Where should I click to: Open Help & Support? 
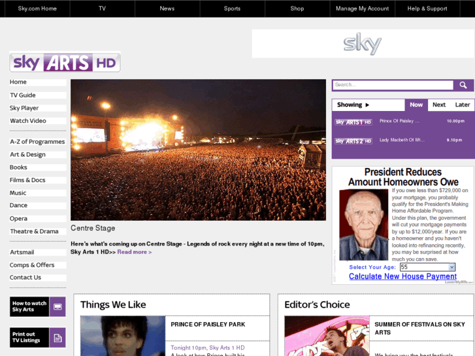[x=427, y=8]
